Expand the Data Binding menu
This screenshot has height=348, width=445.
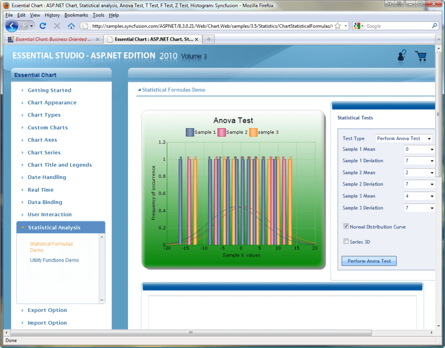[45, 202]
